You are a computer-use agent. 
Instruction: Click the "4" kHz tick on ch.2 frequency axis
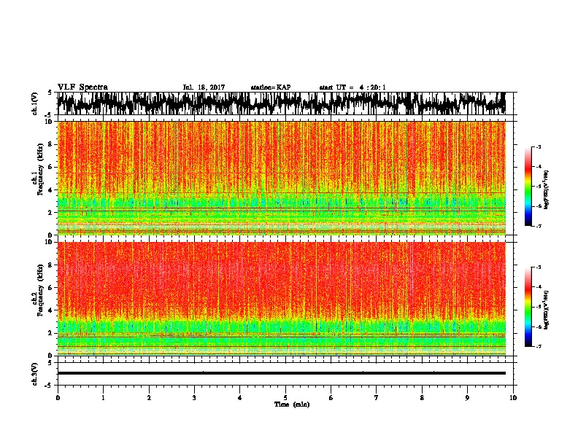click(50, 310)
